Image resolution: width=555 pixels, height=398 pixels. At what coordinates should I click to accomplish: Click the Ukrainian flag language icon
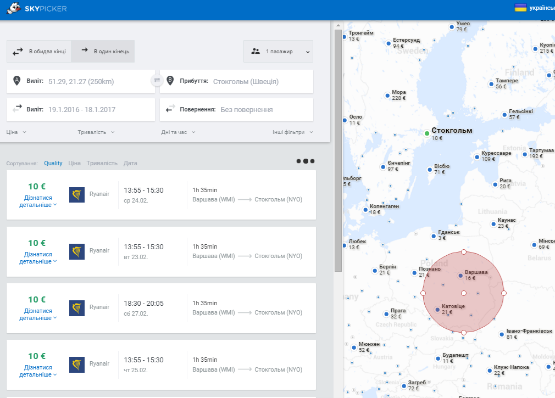click(x=520, y=8)
